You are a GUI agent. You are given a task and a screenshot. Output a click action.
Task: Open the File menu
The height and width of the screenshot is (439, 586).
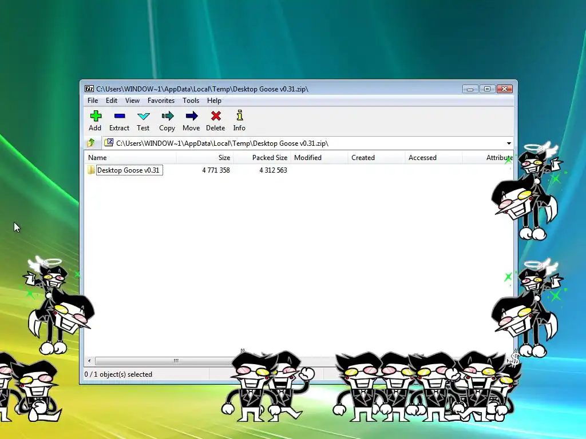(x=93, y=101)
